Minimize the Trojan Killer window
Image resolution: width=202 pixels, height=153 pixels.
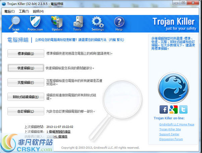pos(176,3)
